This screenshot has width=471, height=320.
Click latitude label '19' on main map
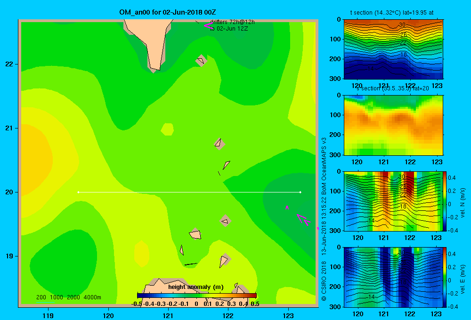pos(9,256)
